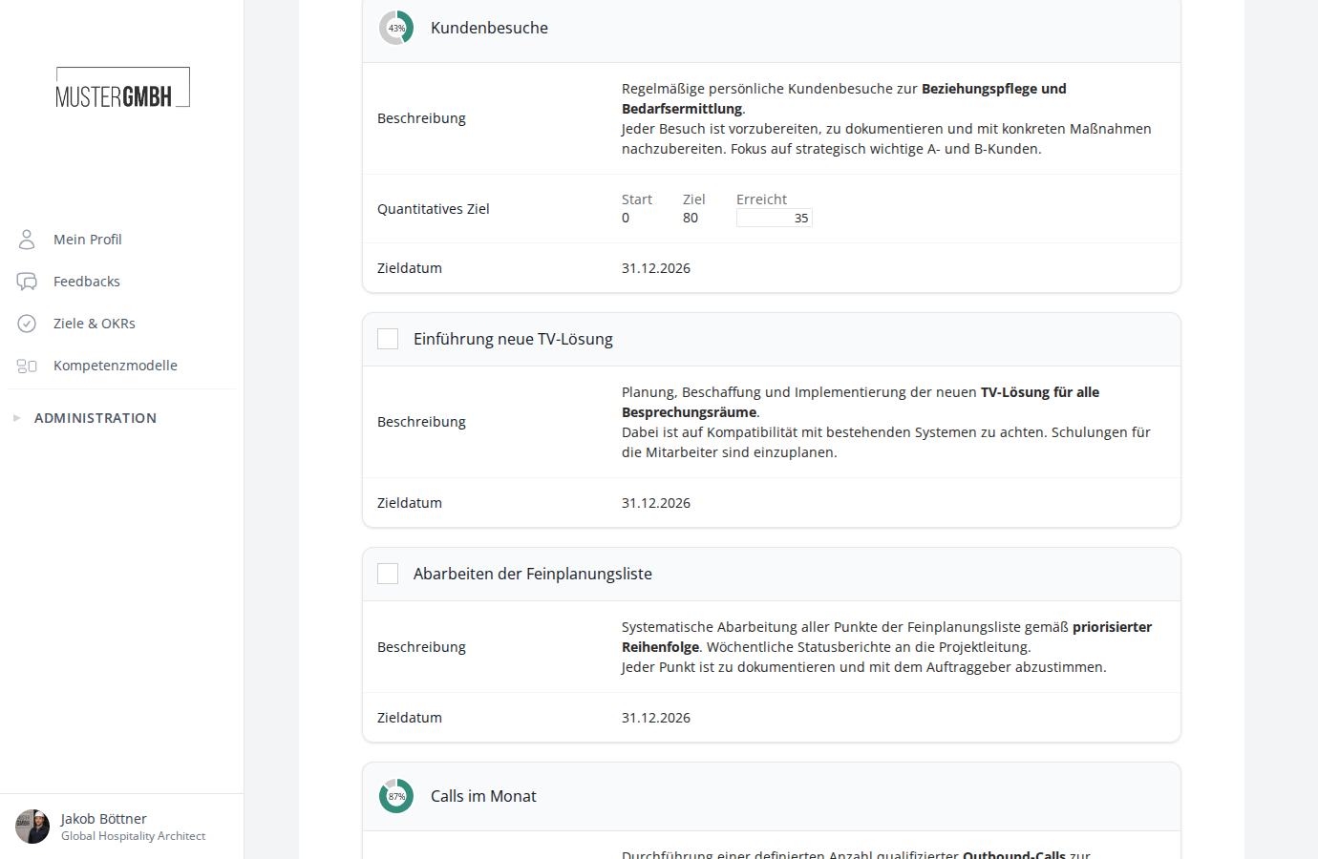Click the Calls im Monat 87% progress ring
This screenshot has width=1318, height=859.
(x=396, y=796)
